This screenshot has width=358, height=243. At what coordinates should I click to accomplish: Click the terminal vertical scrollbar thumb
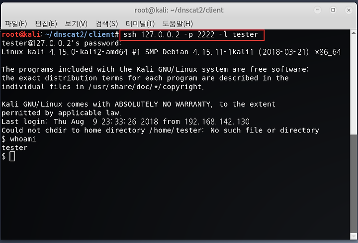pos(354,183)
